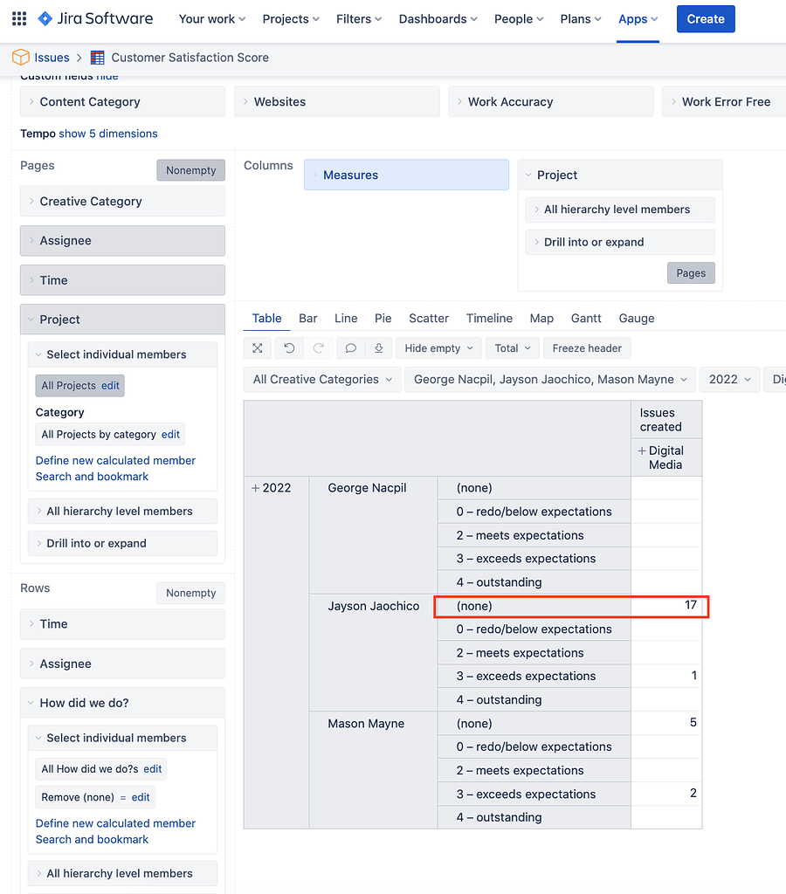Click the redo arrow icon
The height and width of the screenshot is (894, 786).
click(x=319, y=348)
